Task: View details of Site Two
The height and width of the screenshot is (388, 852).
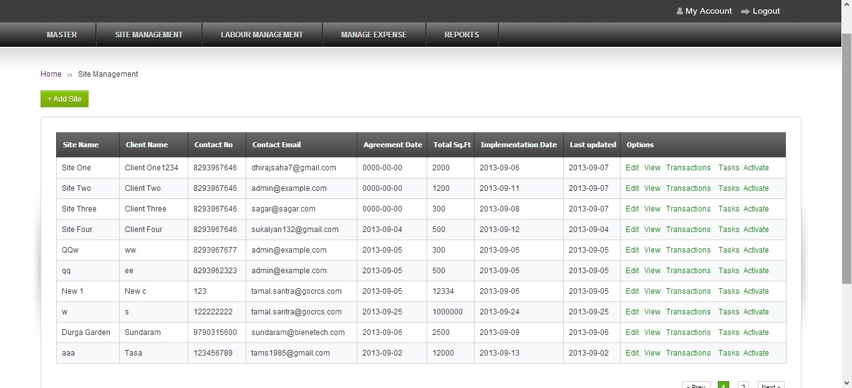Action: 652,188
